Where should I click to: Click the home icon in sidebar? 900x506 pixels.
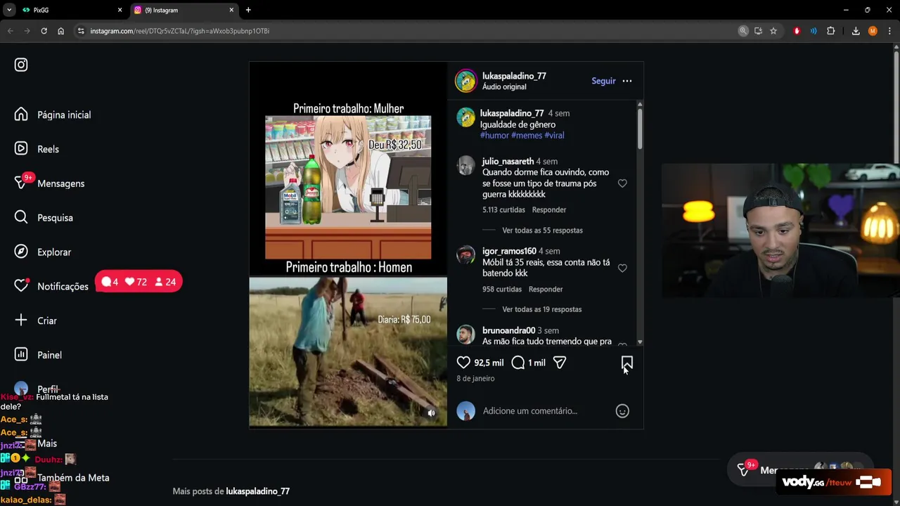point(21,115)
